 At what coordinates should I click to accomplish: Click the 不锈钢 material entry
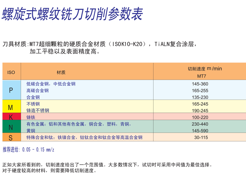tap(33, 104)
